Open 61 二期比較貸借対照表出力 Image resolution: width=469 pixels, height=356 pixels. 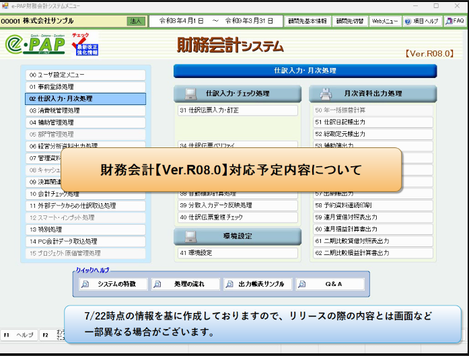(373, 241)
